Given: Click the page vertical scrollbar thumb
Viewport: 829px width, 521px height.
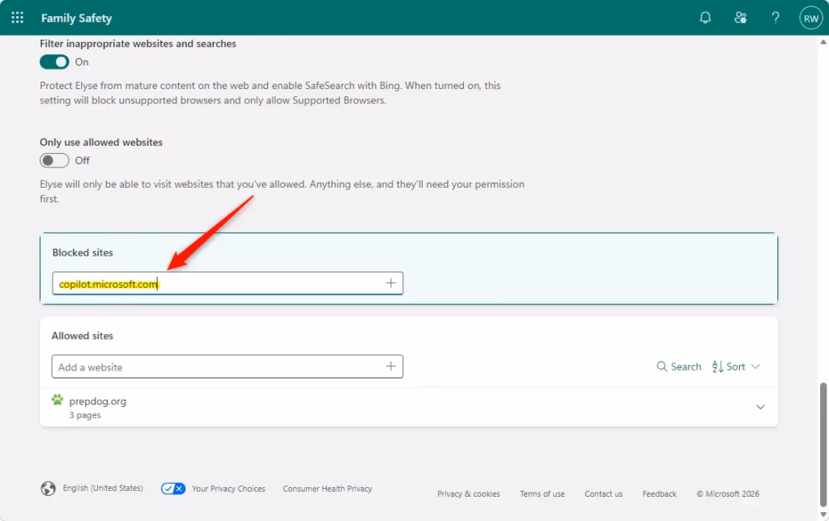Looking at the screenshot, I should click(823, 444).
